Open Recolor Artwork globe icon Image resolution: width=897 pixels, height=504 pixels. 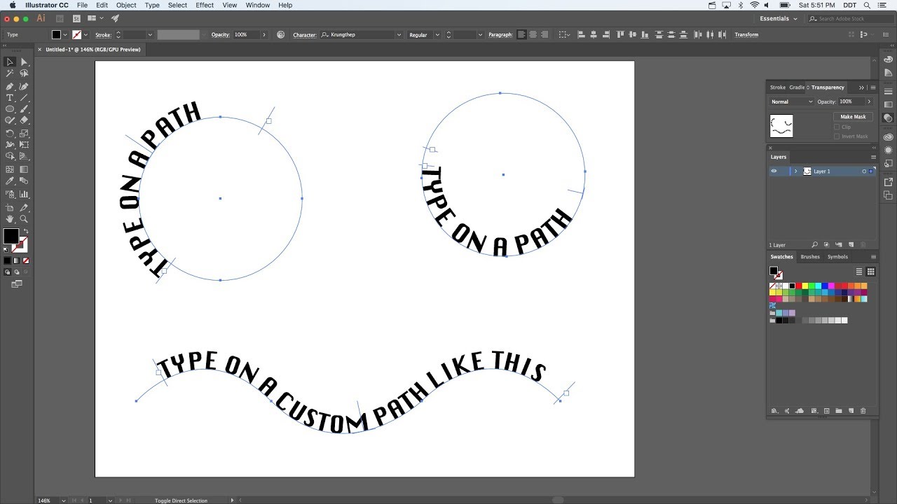click(280, 34)
